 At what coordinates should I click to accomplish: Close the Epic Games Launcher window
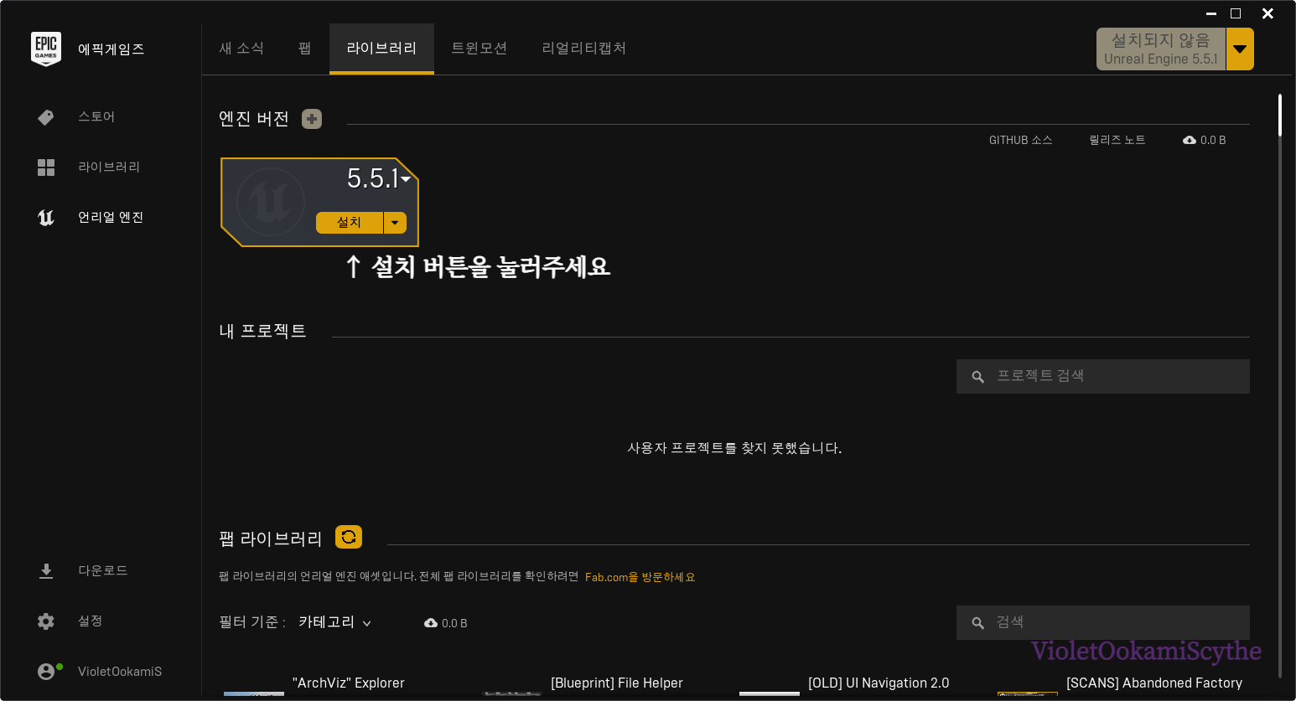click(x=1267, y=13)
